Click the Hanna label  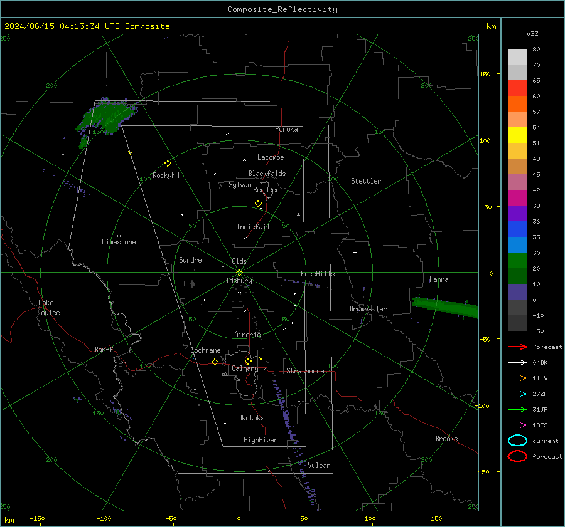(439, 279)
